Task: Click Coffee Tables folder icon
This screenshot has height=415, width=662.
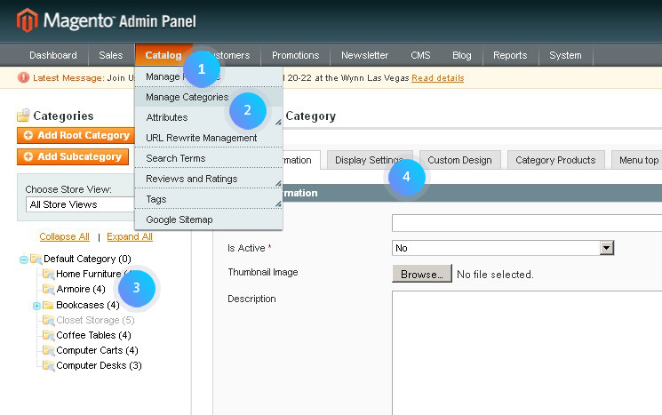Action: [x=49, y=335]
